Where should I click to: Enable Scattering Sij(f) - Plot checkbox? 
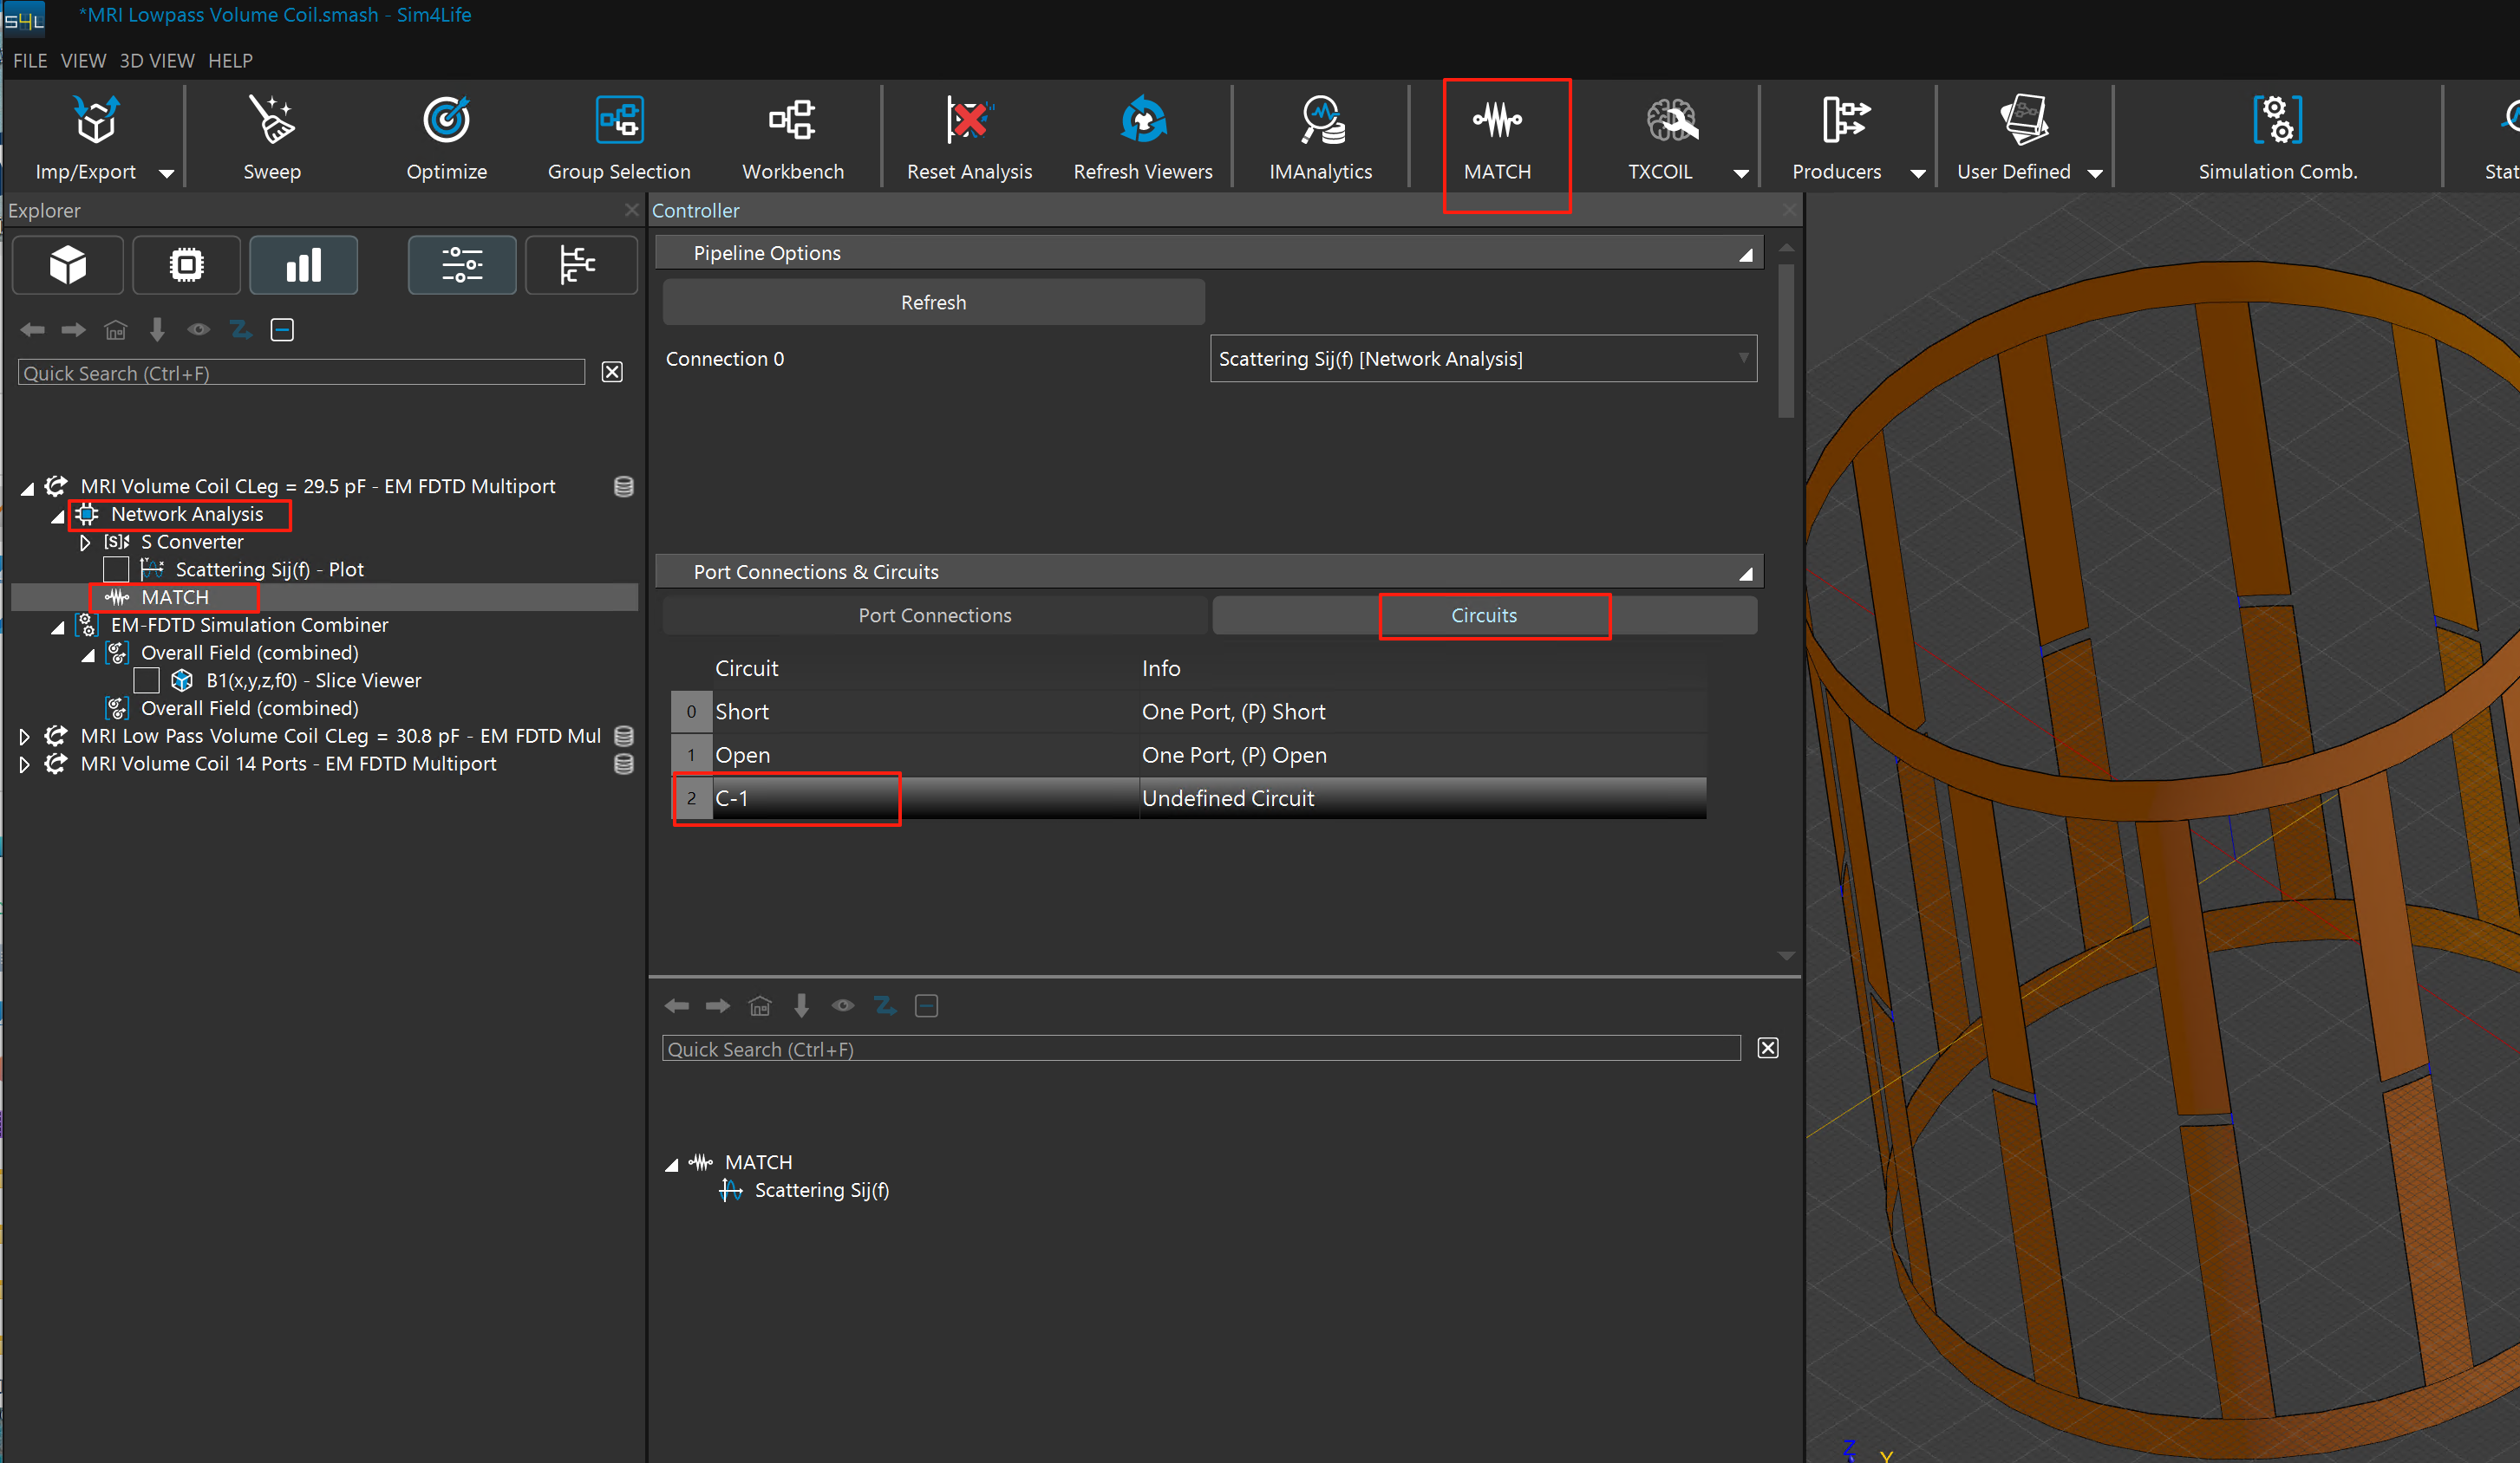[x=116, y=569]
